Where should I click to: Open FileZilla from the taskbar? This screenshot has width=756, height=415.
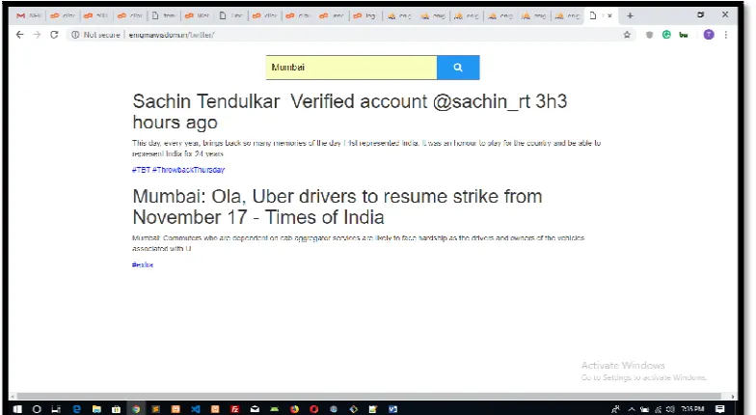[x=235, y=409]
